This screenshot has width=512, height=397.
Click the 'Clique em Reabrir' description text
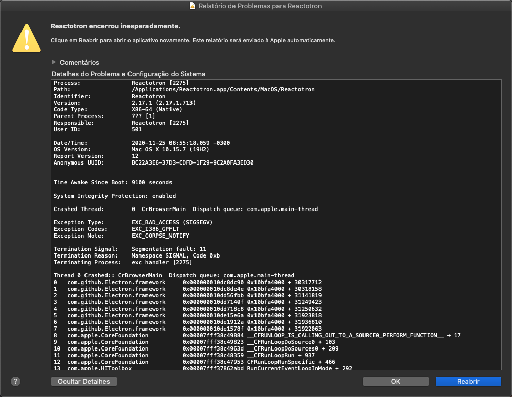tap(193, 40)
